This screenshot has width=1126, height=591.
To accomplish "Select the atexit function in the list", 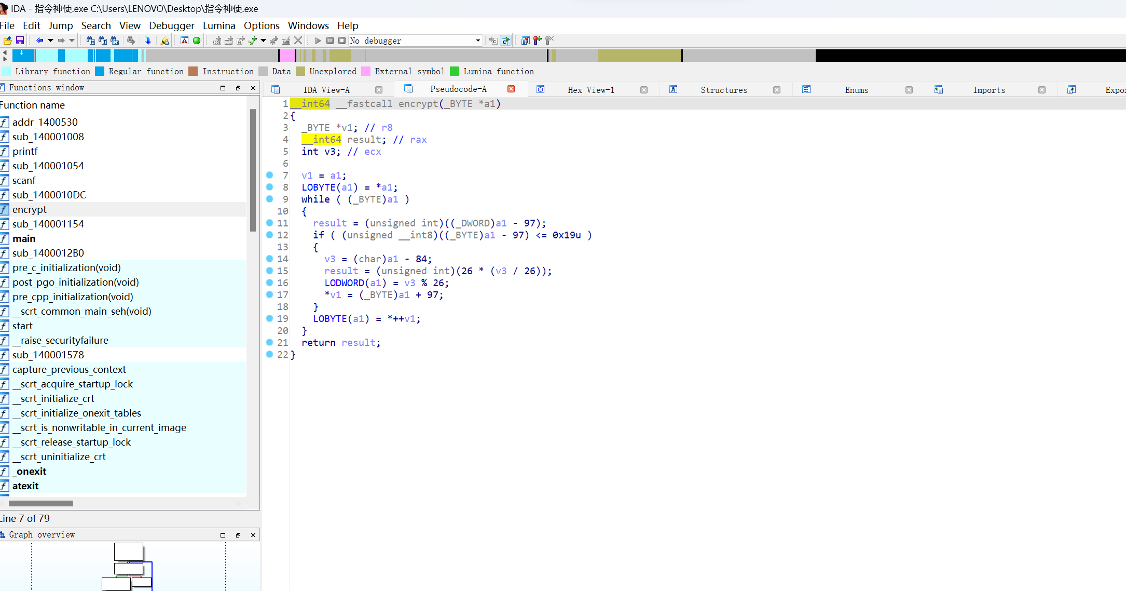I will (x=123, y=486).
